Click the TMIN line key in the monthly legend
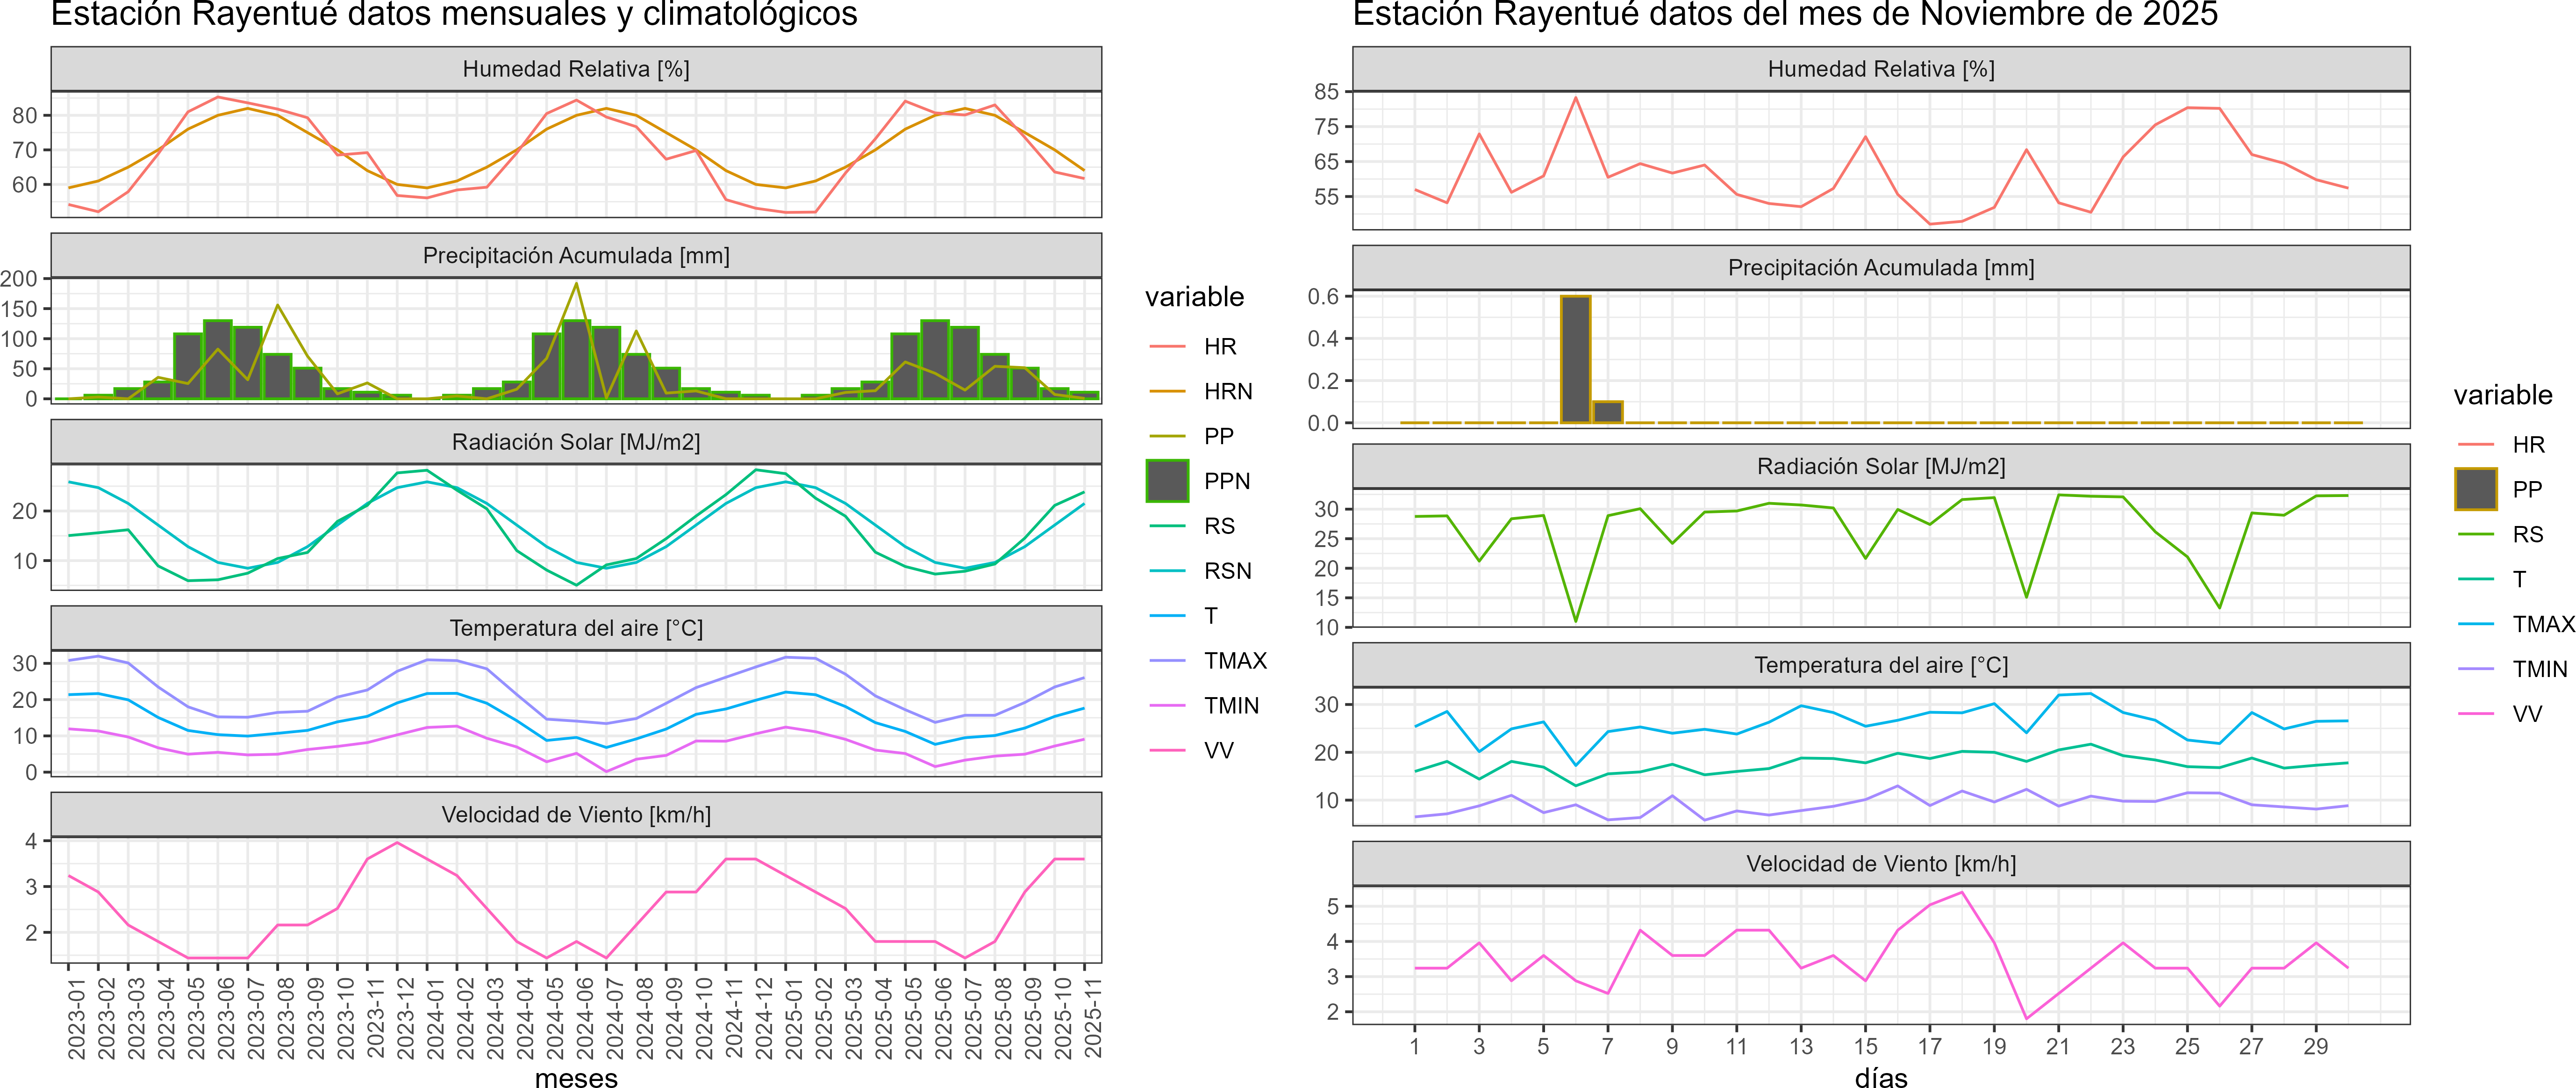 tap(1167, 705)
